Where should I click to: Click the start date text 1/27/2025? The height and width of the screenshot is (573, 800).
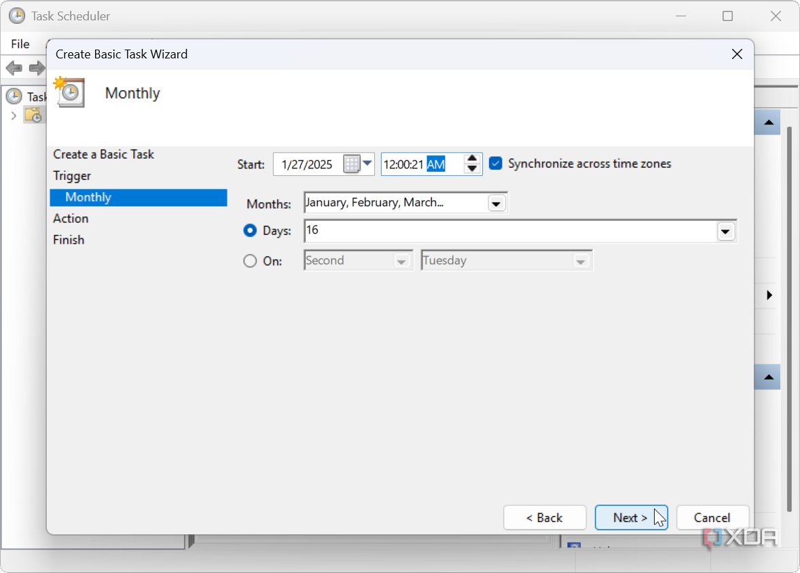[307, 164]
